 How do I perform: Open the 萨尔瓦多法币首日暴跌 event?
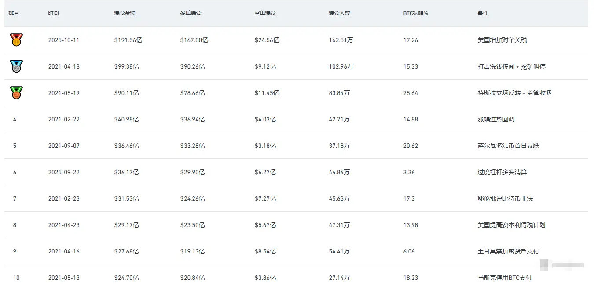(508, 146)
